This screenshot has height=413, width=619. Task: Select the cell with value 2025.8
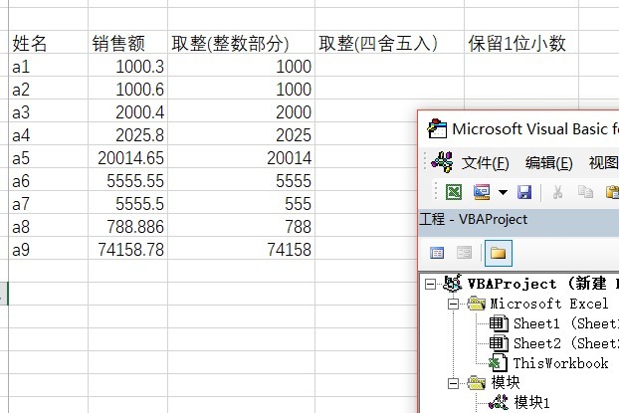click(128, 133)
